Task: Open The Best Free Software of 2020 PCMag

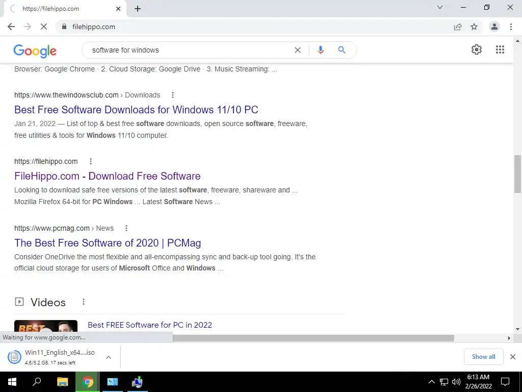Action: coord(108,243)
